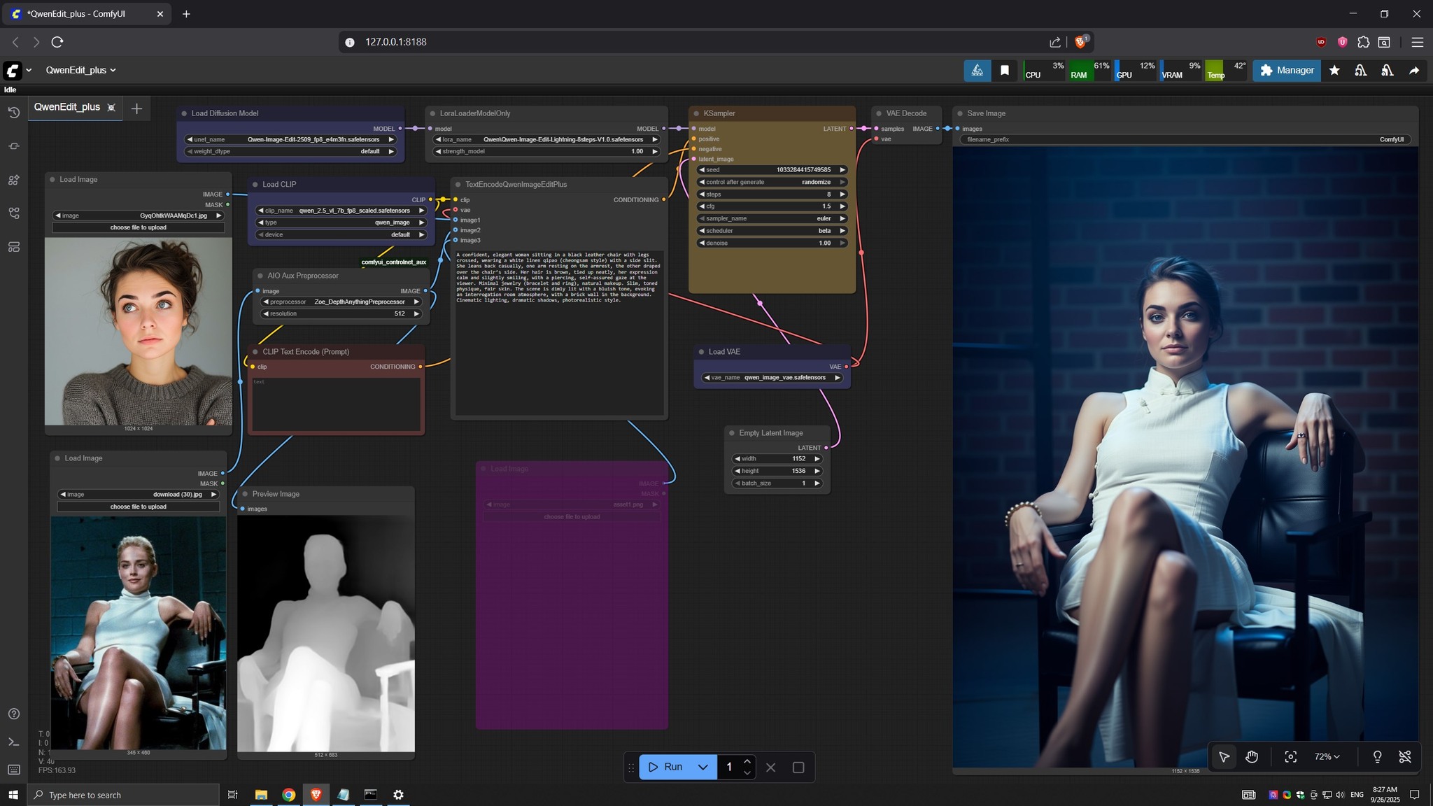Click the share arrow icon in ComfyUI toolbar

point(1414,70)
